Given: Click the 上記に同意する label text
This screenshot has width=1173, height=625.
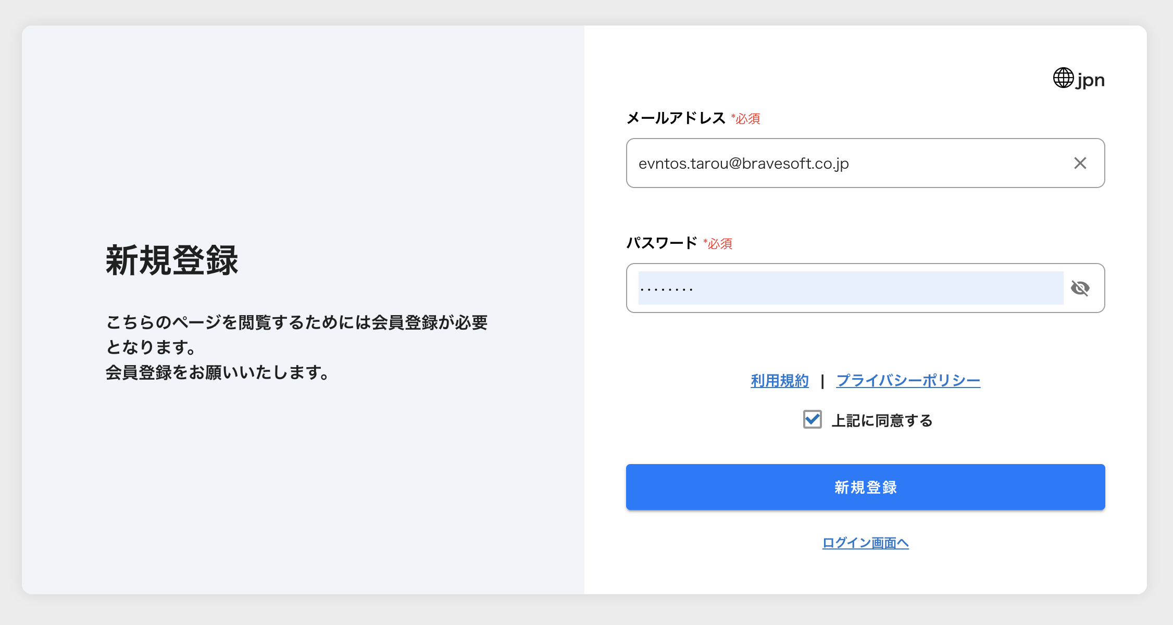Looking at the screenshot, I should click(x=882, y=420).
